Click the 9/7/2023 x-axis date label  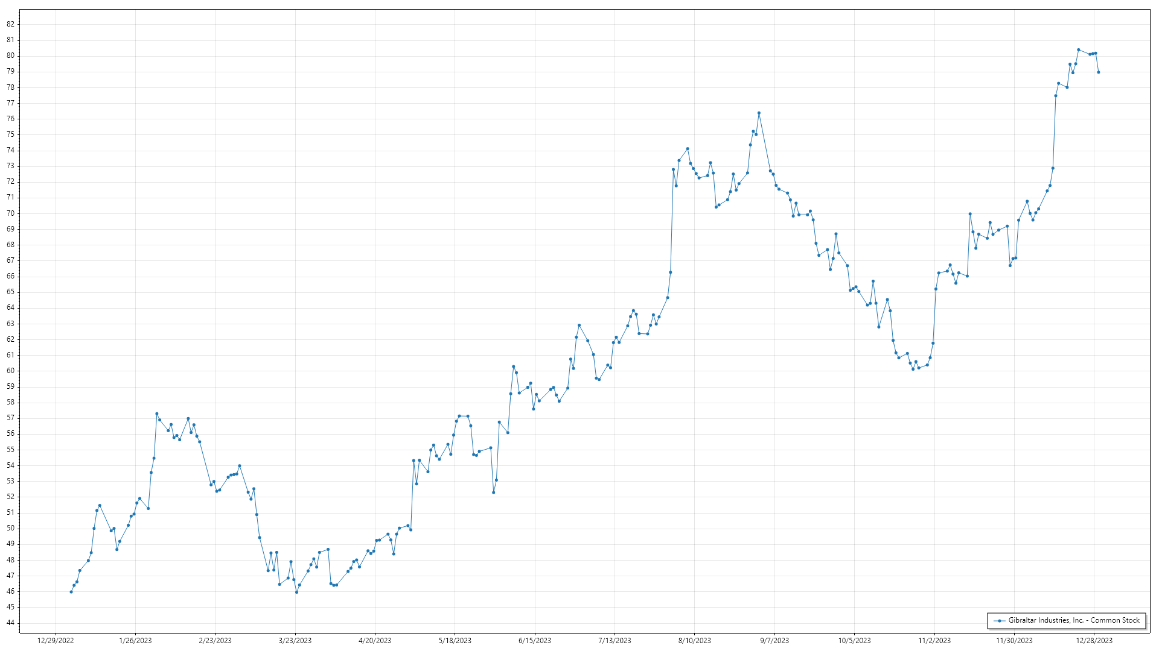point(774,641)
